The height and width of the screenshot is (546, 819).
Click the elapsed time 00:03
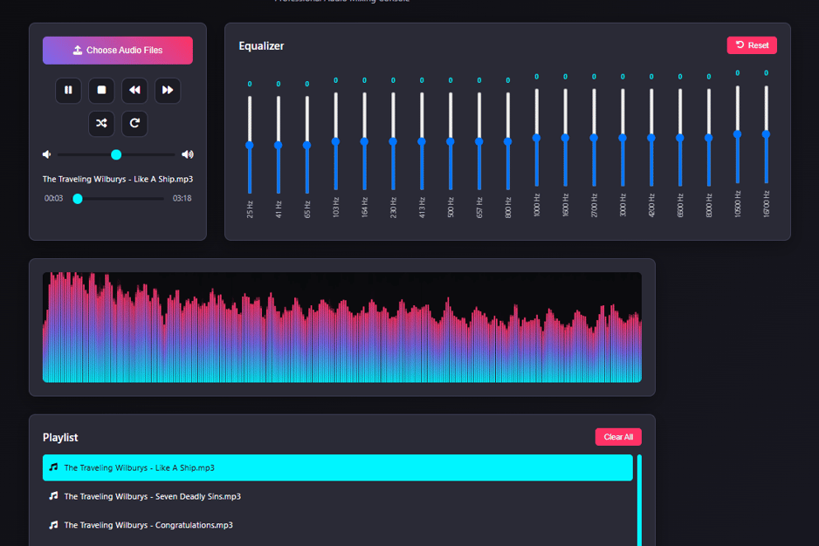tap(54, 198)
